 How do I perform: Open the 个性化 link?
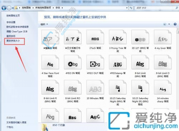(x=10, y=127)
